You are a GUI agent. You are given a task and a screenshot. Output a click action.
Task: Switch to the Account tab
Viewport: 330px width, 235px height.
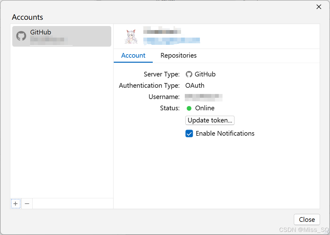point(133,55)
